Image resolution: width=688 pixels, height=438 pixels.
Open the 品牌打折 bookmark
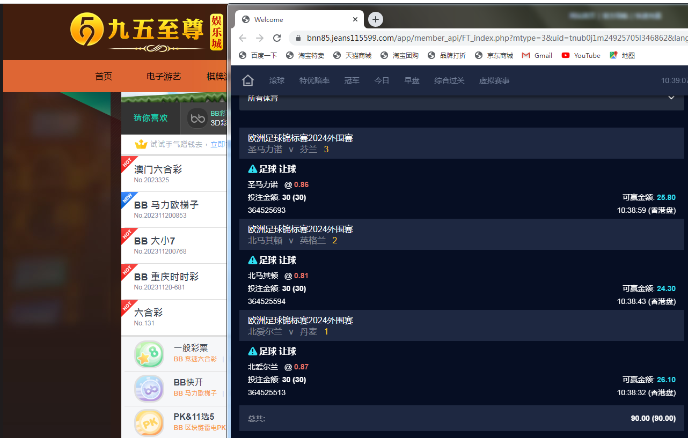[x=447, y=55]
